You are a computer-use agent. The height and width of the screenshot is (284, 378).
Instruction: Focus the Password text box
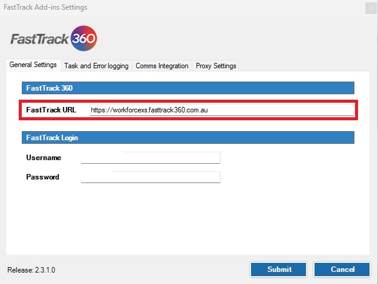coord(151,177)
